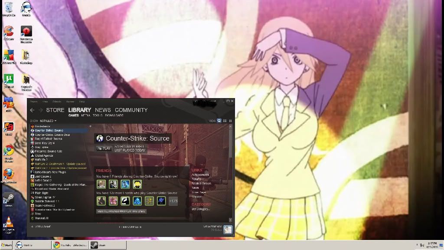Screen dimensions: 444x250
Task: Select Team Fortress 2 in the list
Action: pos(59,205)
